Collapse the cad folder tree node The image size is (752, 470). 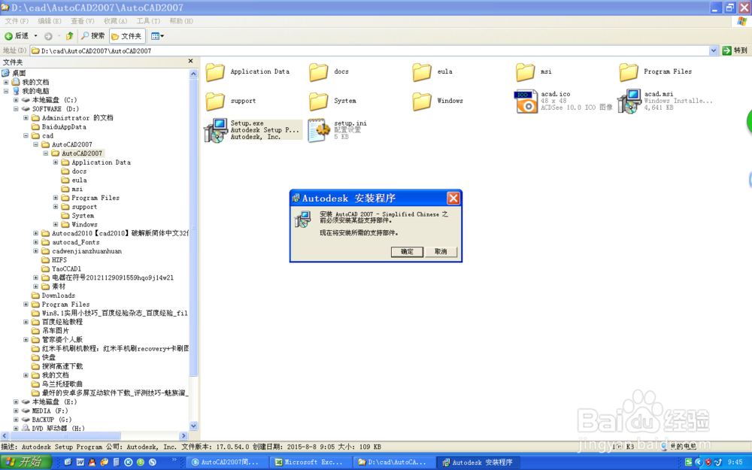pyautogui.click(x=26, y=135)
